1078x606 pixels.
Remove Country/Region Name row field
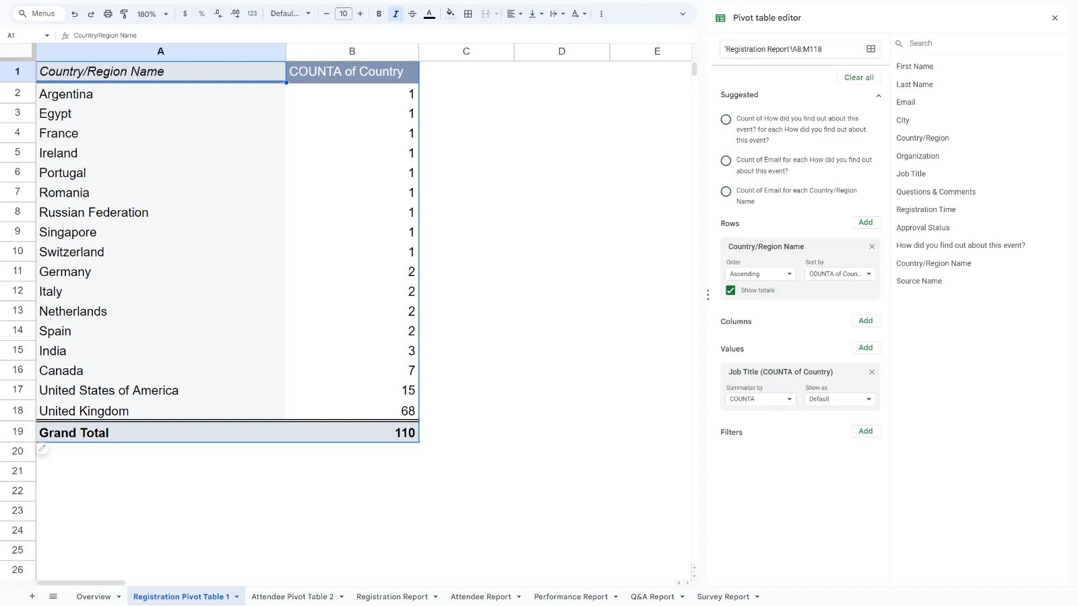coord(872,247)
